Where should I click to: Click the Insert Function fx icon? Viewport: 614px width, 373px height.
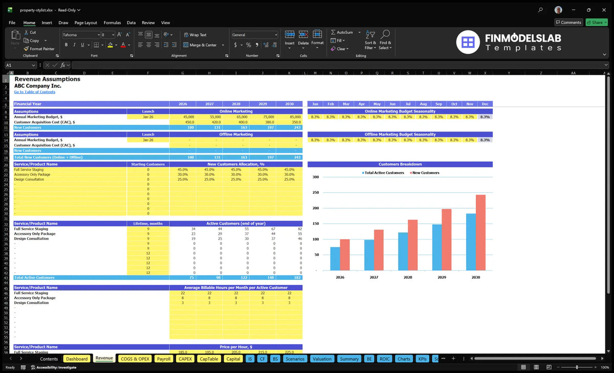click(x=63, y=65)
